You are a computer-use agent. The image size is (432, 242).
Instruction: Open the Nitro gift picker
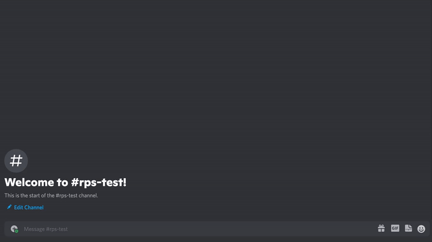click(x=381, y=228)
